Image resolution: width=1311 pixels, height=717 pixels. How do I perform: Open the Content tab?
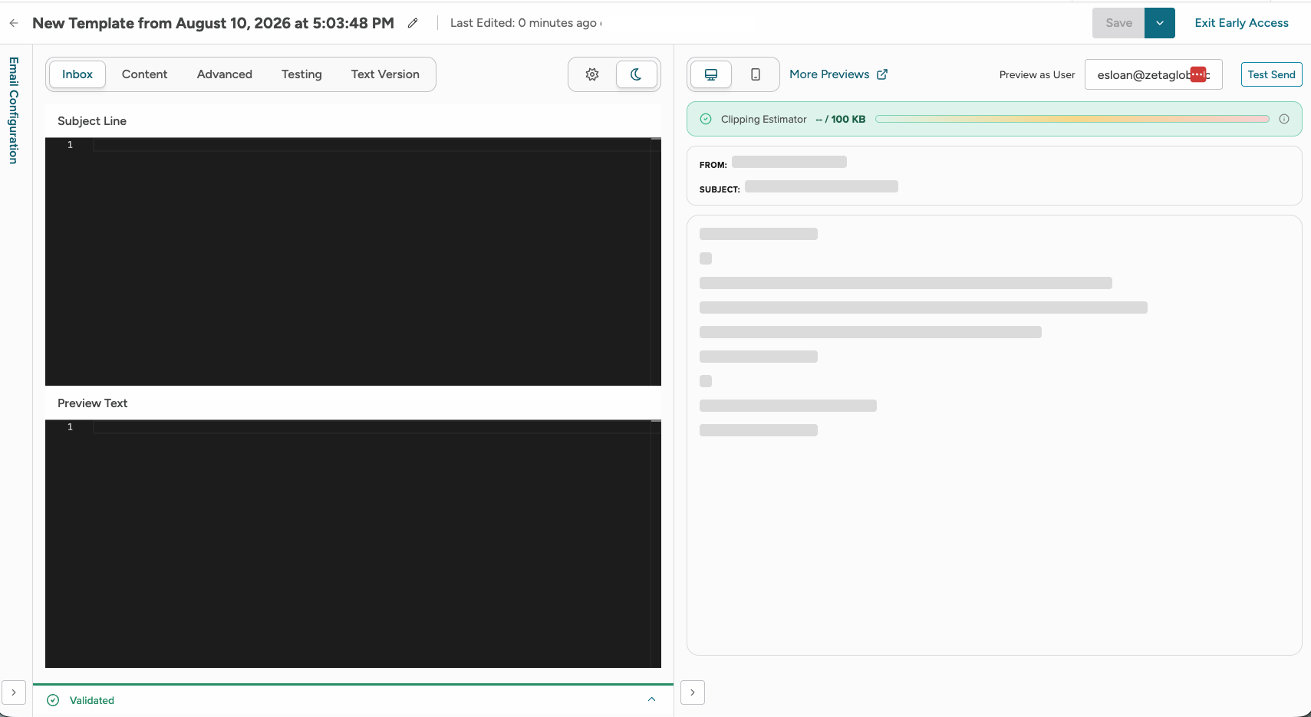(144, 74)
